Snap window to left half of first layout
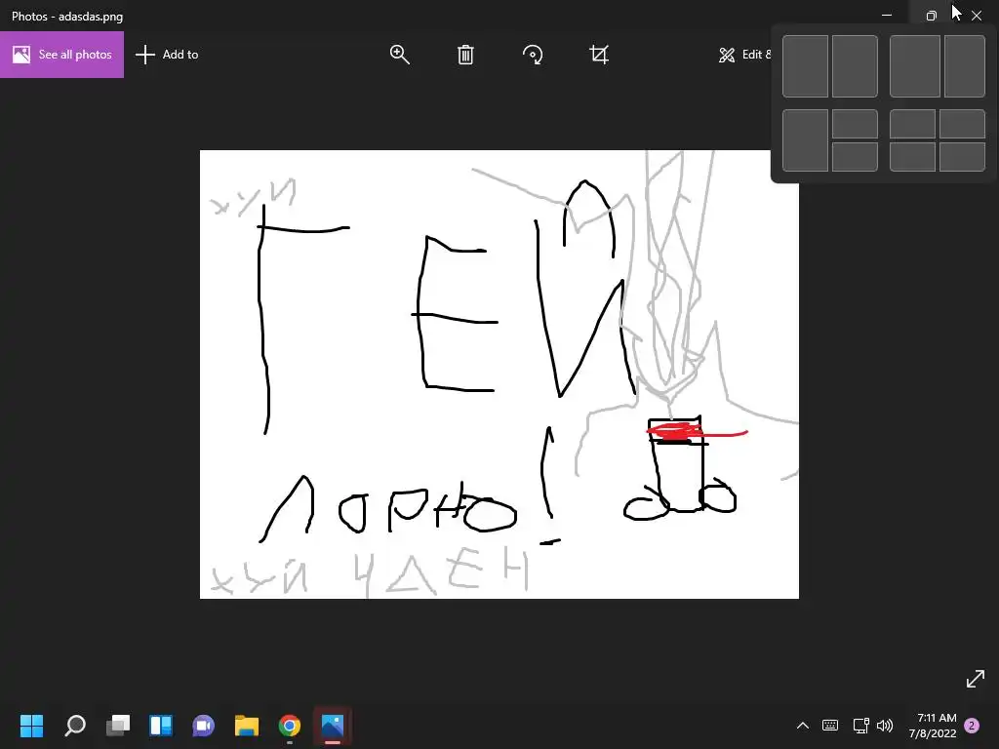The image size is (999, 749). pos(805,66)
